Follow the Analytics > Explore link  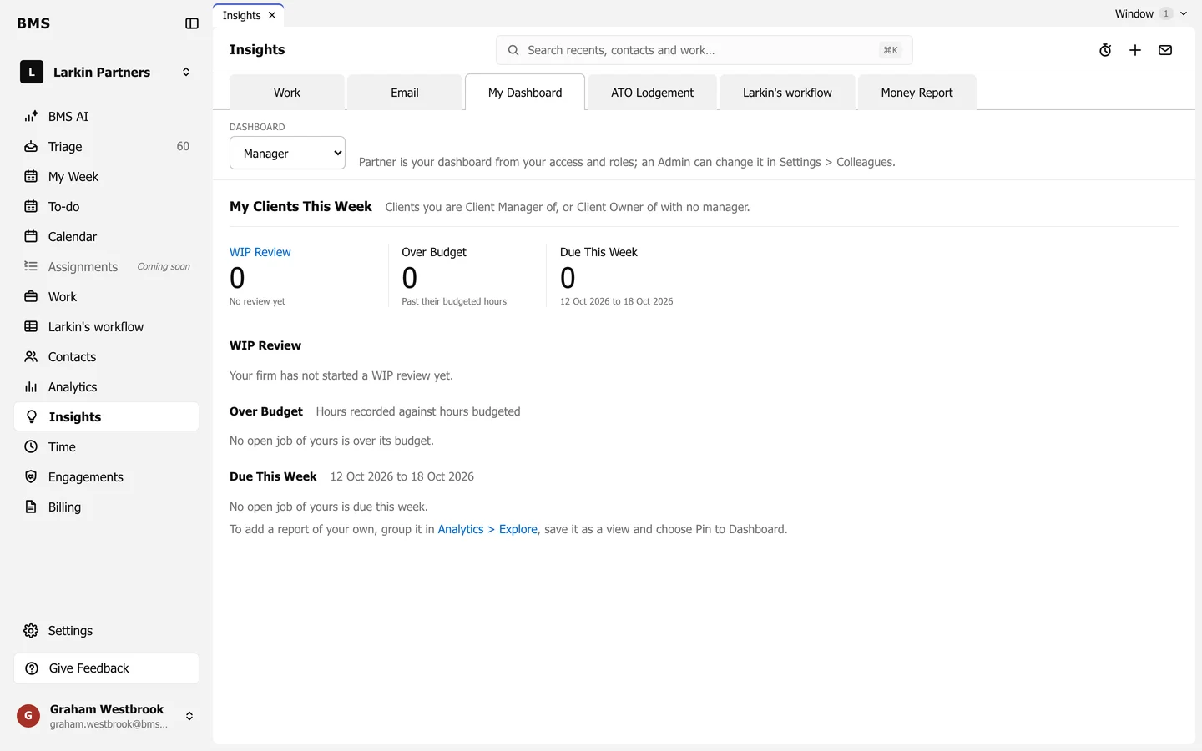487,529
